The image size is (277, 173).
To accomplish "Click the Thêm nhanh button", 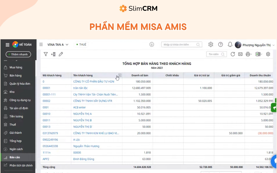I will click(18, 54).
